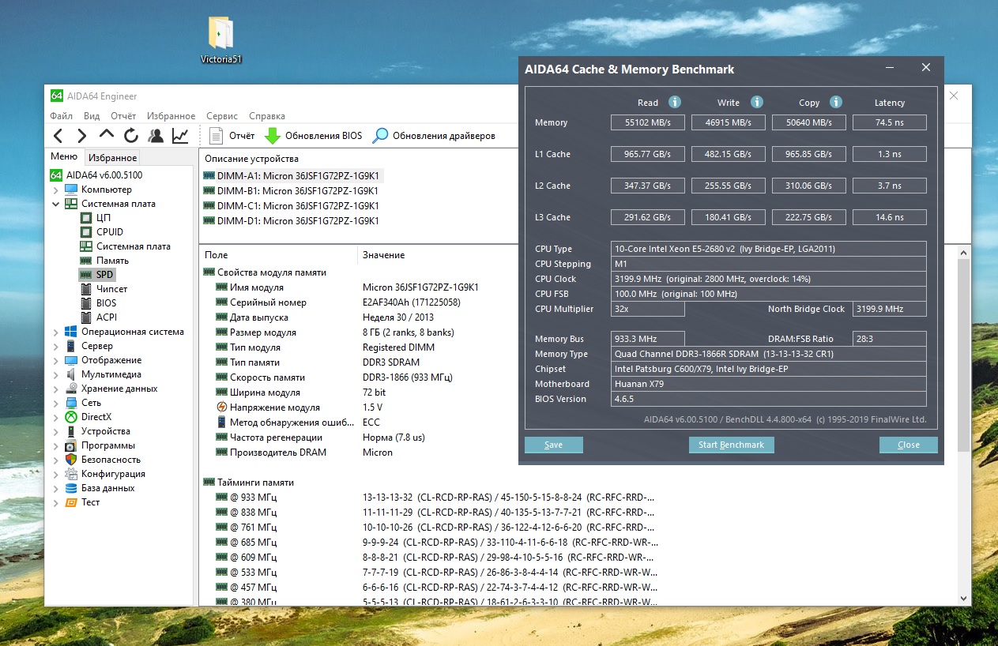
Task: Click the Memory Read 55102 MB/s field
Action: (x=647, y=122)
